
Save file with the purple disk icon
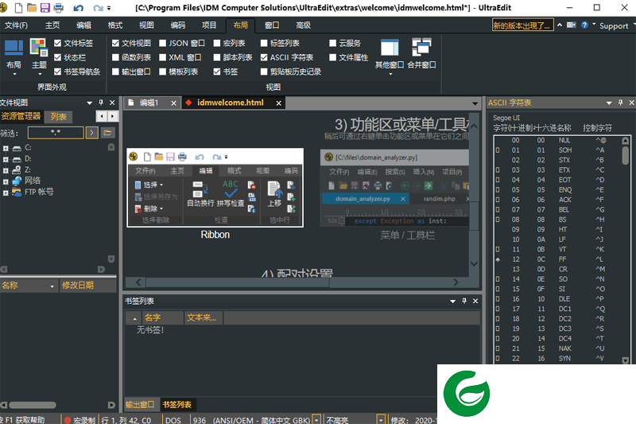point(45,8)
